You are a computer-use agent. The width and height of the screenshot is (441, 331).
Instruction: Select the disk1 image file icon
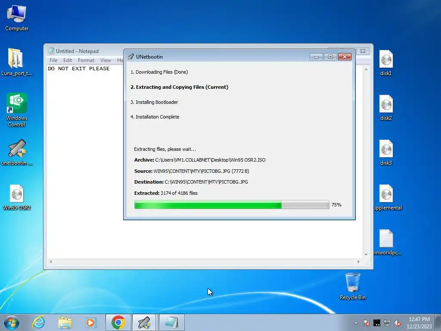click(386, 62)
